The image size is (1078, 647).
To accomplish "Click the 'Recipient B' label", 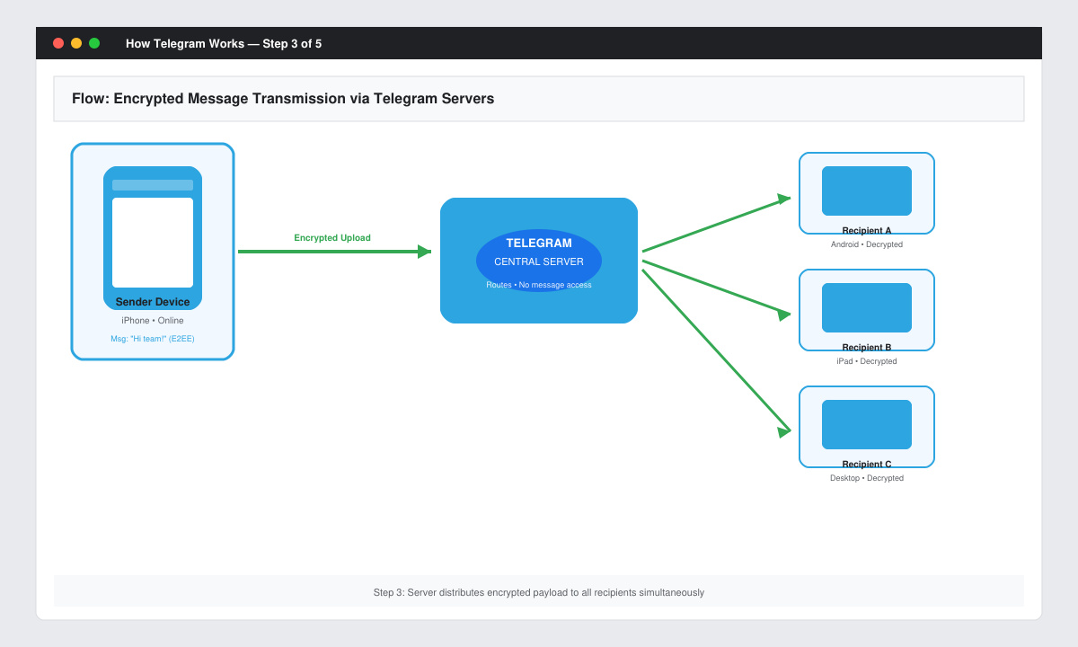I will 867,348.
